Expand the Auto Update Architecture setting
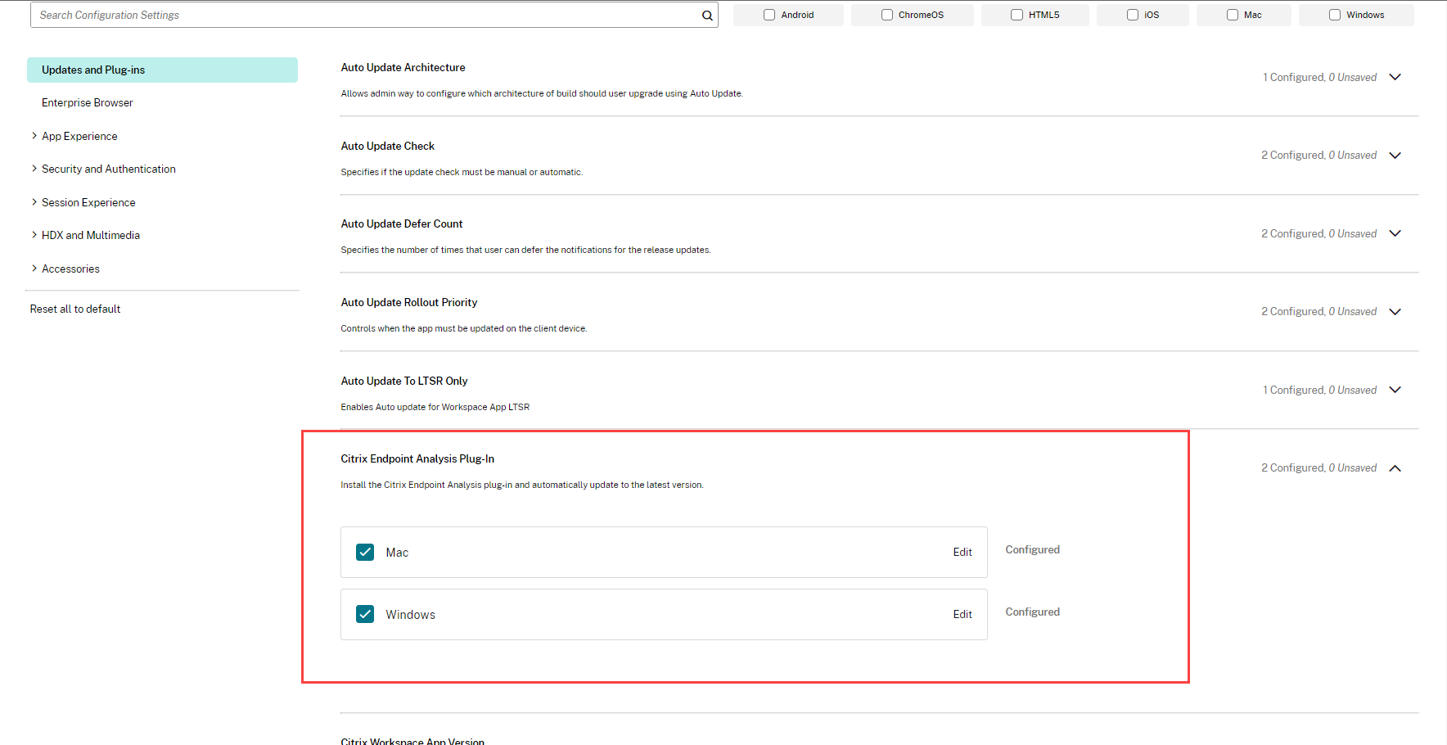1447x745 pixels. 1395,77
